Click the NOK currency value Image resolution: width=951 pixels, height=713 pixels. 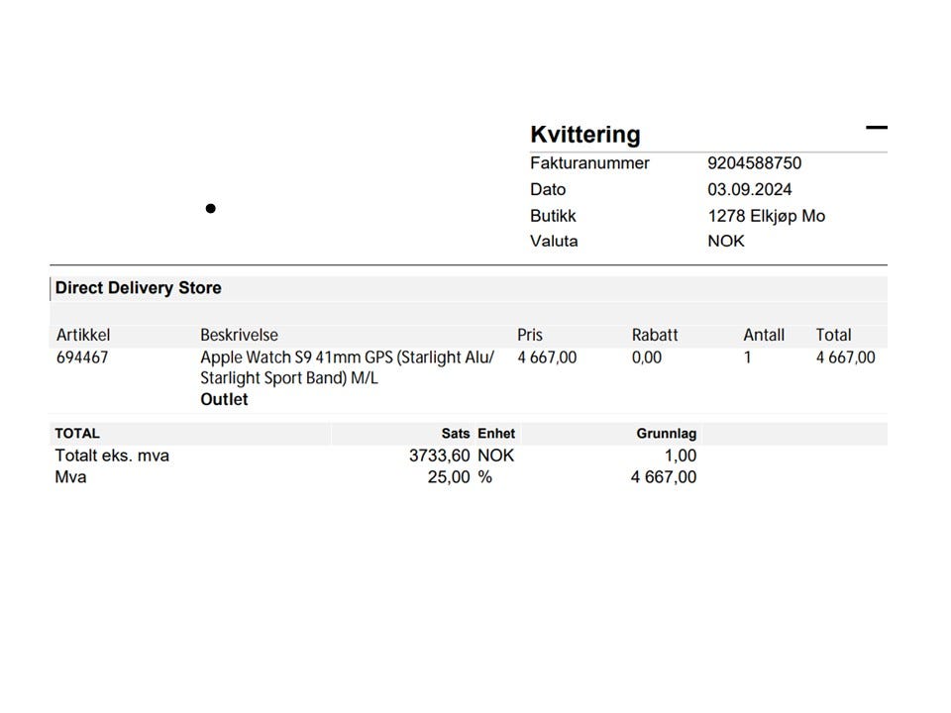tap(726, 242)
